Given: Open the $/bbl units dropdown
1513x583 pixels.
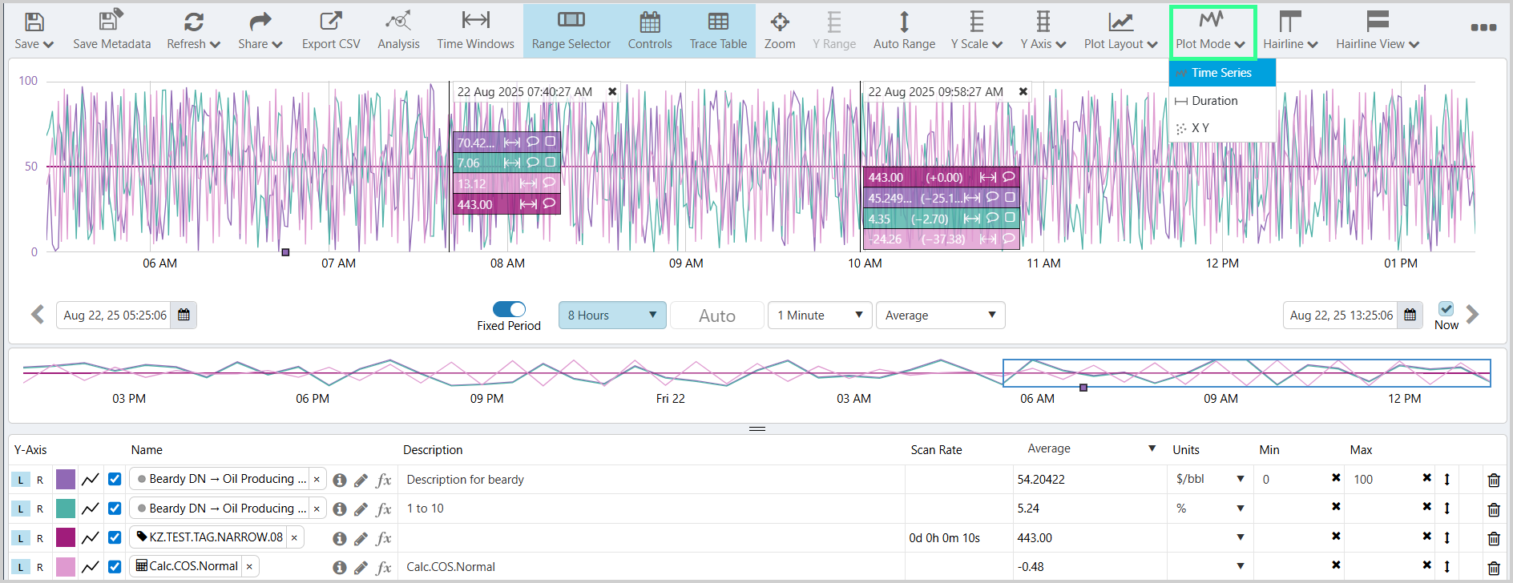Looking at the screenshot, I should tap(1209, 480).
